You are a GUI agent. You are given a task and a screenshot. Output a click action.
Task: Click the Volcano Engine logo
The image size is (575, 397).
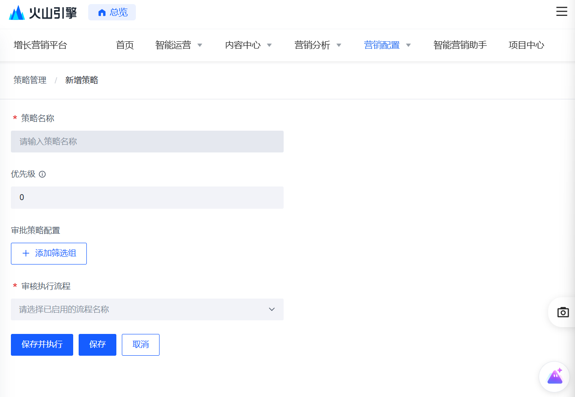pos(43,12)
